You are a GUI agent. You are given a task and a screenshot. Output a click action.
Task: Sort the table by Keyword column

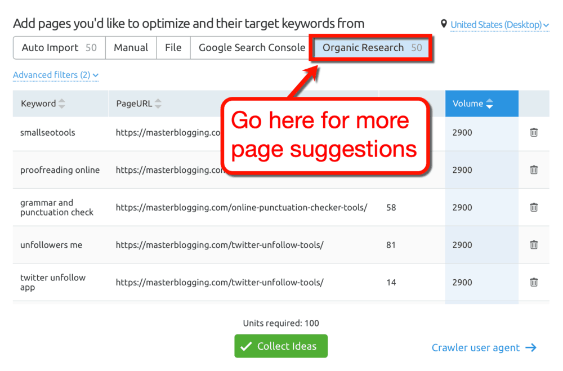click(x=61, y=104)
